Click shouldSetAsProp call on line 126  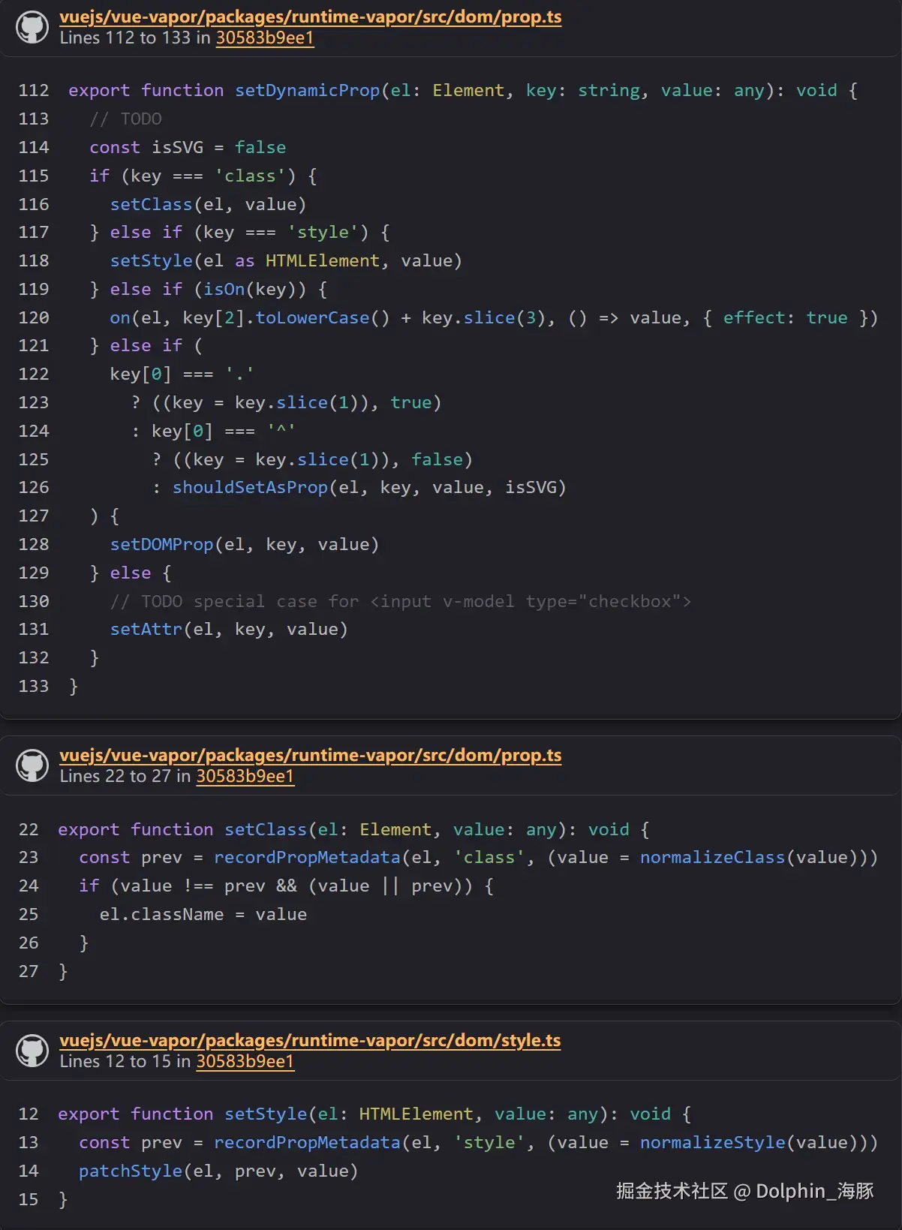[x=369, y=488]
